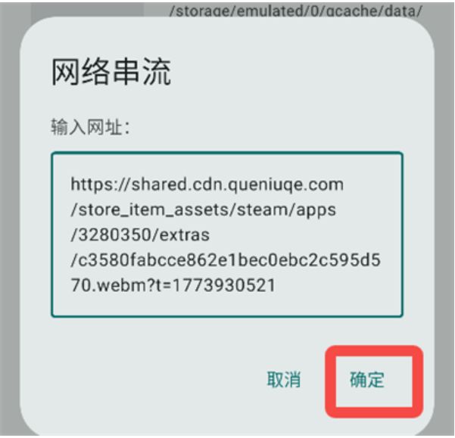The image size is (455, 438).
Task: Click the 输入网址: label
Action: coord(90,127)
